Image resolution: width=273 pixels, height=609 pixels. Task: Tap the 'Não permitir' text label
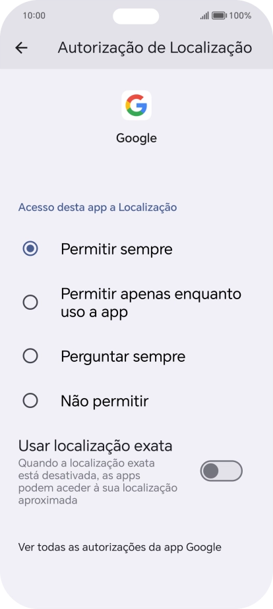click(104, 401)
